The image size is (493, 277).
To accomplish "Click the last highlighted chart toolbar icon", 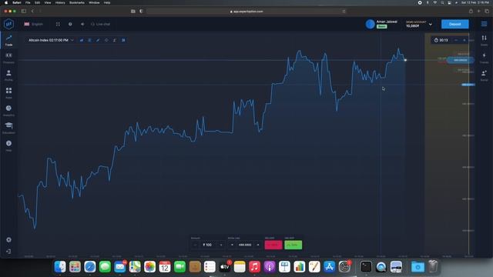I will coord(123,40).
